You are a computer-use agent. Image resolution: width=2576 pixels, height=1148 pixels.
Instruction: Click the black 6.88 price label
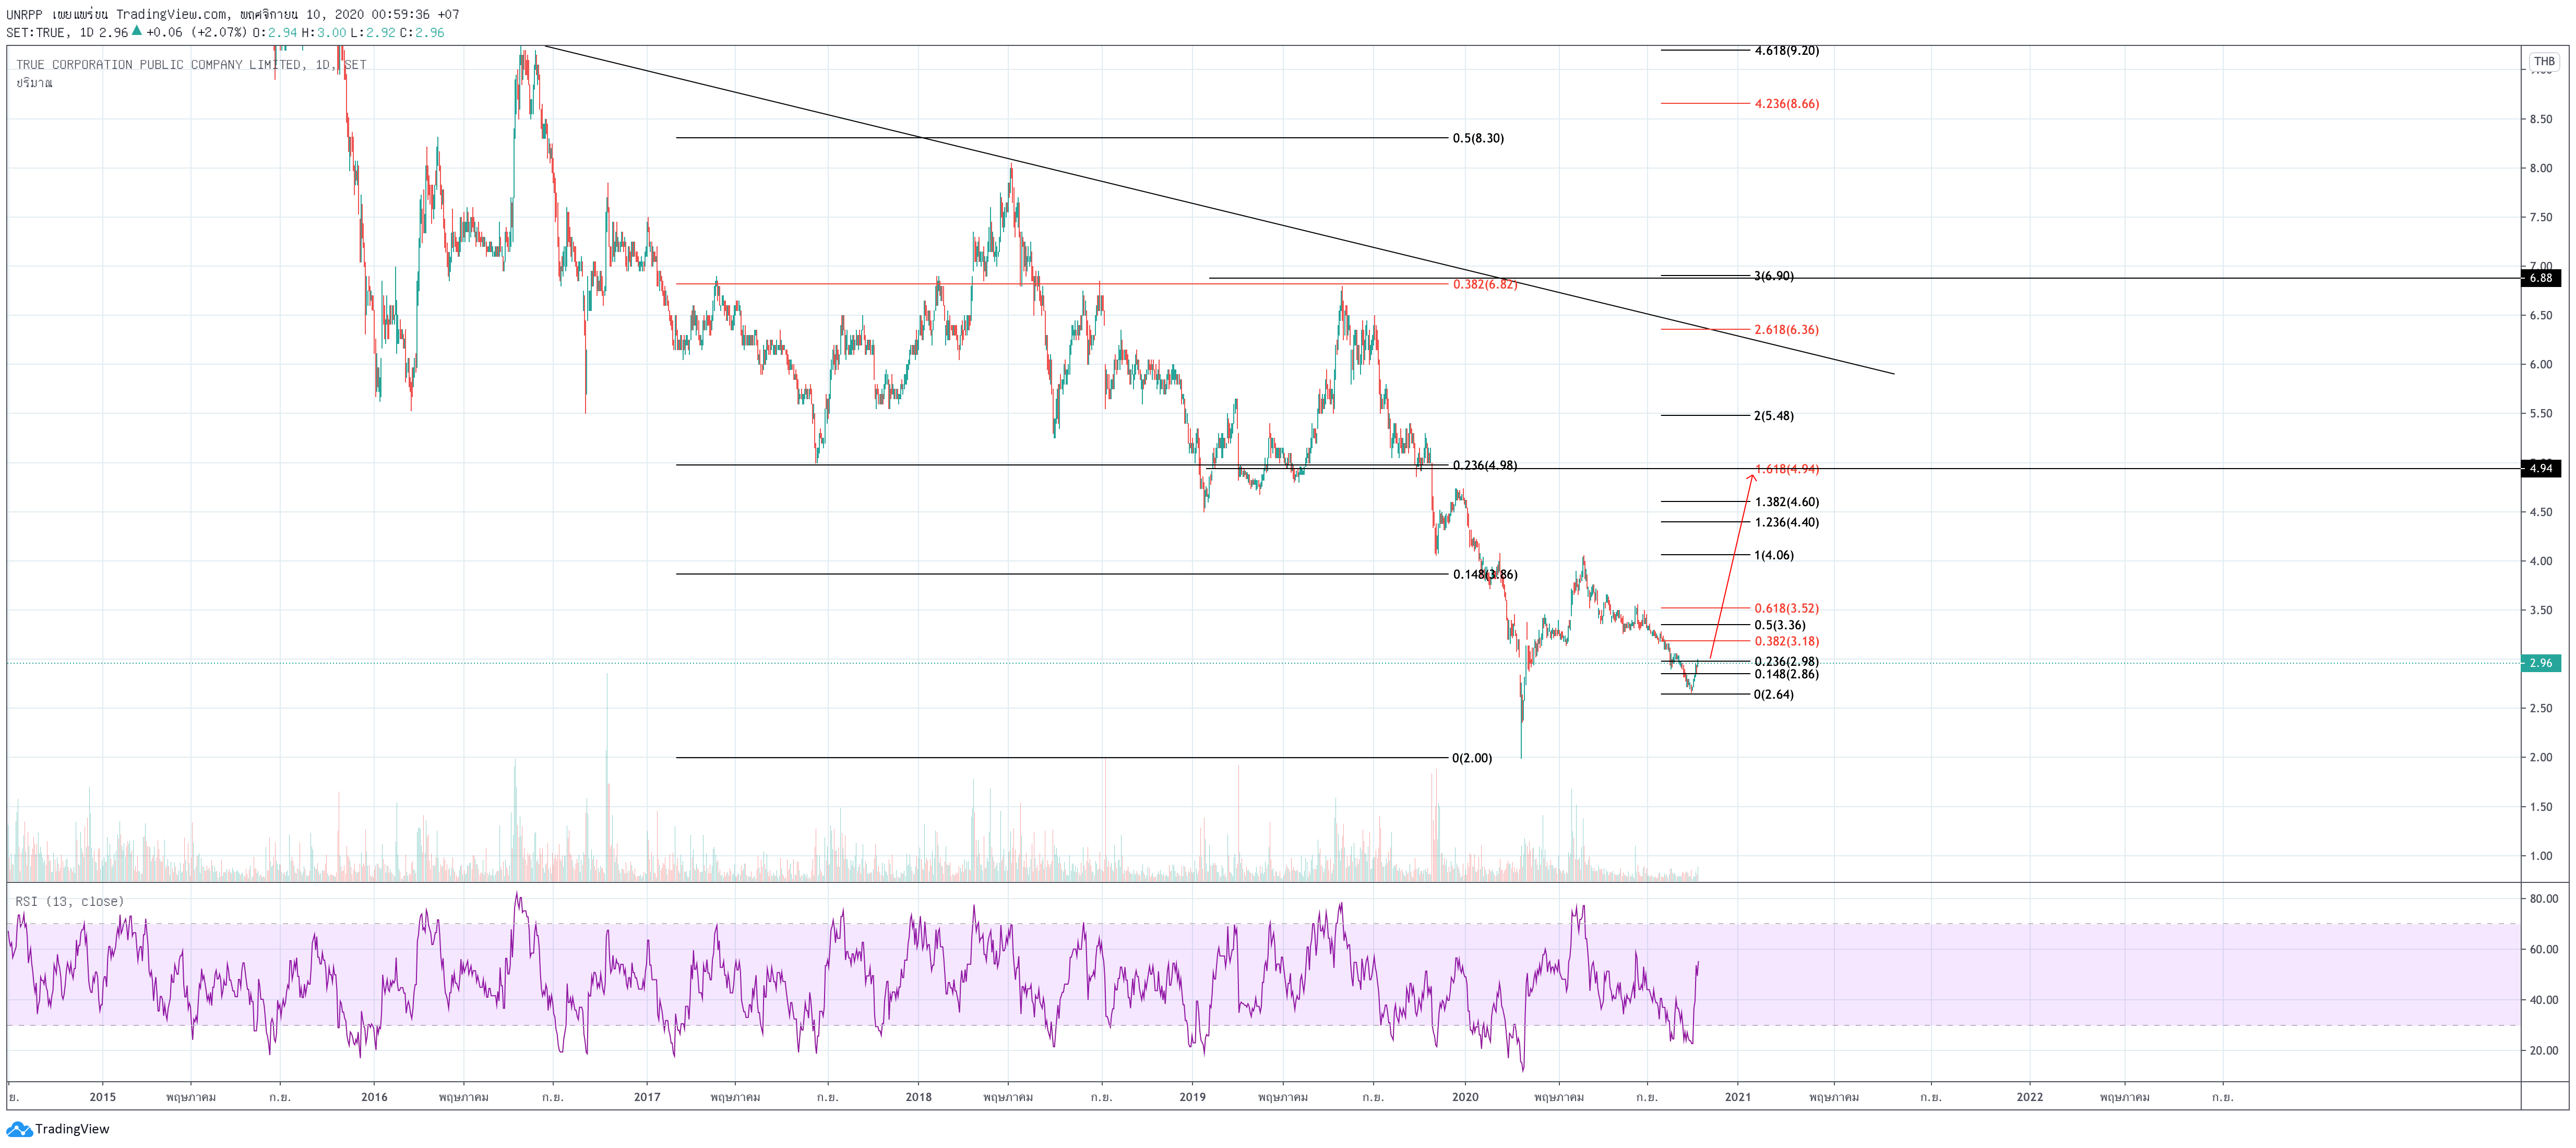[x=2541, y=278]
